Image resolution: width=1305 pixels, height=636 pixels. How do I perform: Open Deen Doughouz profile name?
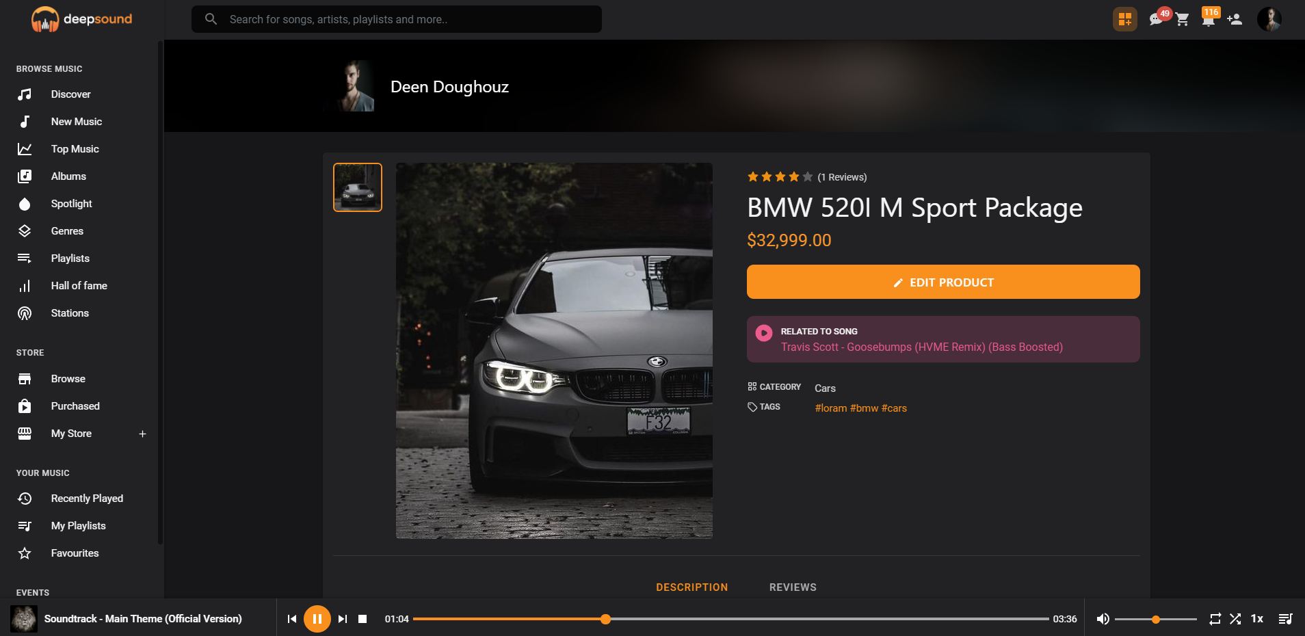pos(449,87)
